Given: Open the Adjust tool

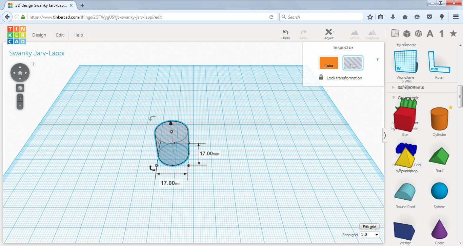Looking at the screenshot, I should click(329, 34).
